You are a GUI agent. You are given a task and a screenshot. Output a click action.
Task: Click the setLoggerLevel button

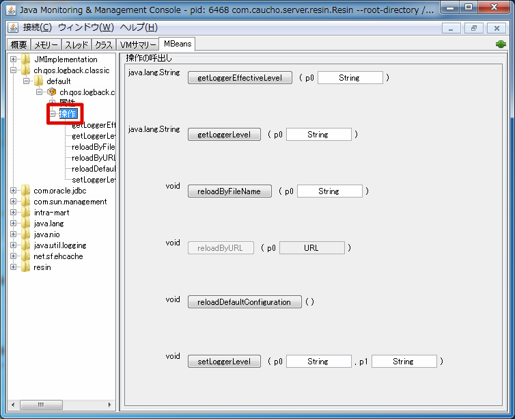click(x=224, y=361)
